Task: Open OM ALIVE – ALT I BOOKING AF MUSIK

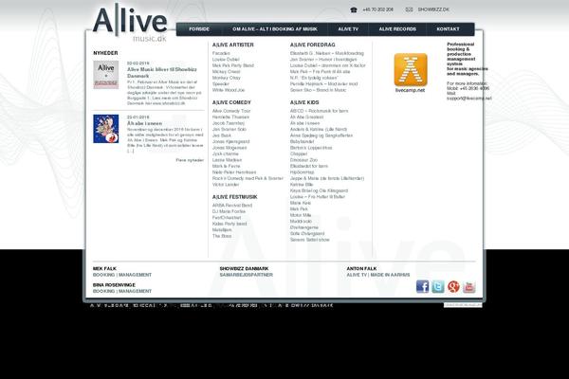Action: (275, 29)
